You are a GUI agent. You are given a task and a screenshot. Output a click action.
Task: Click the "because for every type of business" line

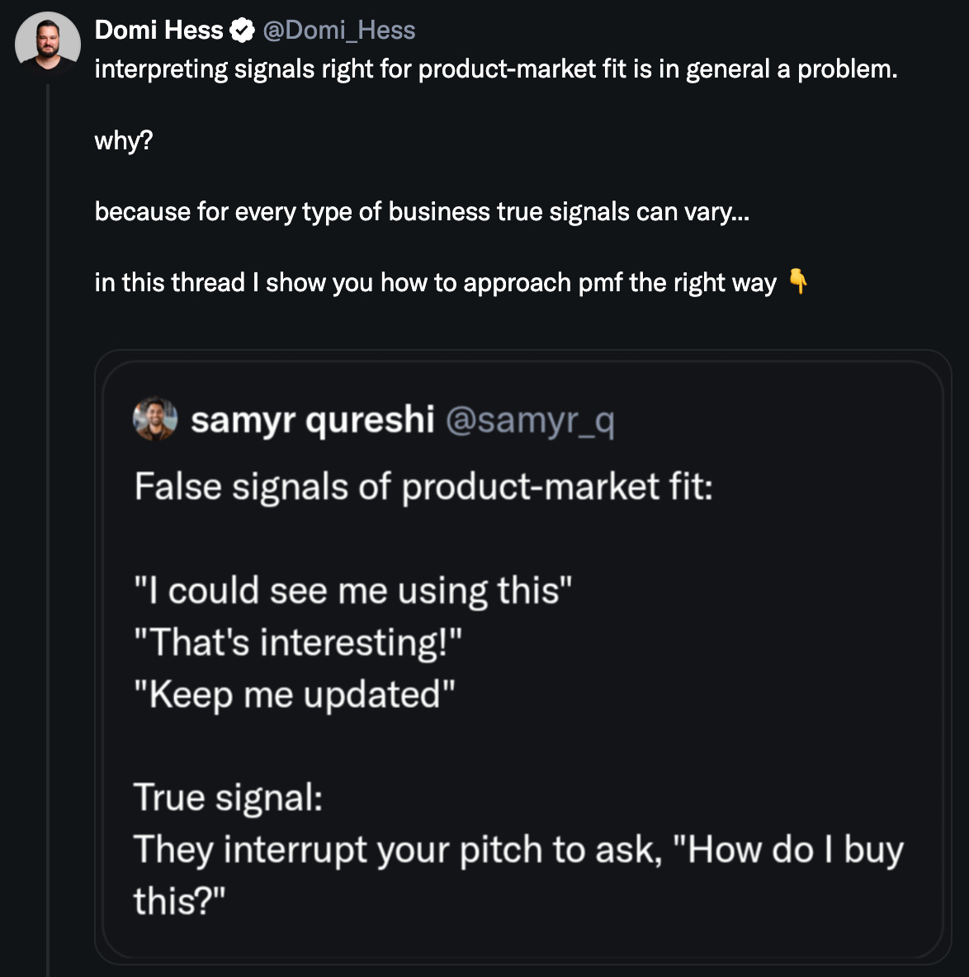[x=422, y=212]
